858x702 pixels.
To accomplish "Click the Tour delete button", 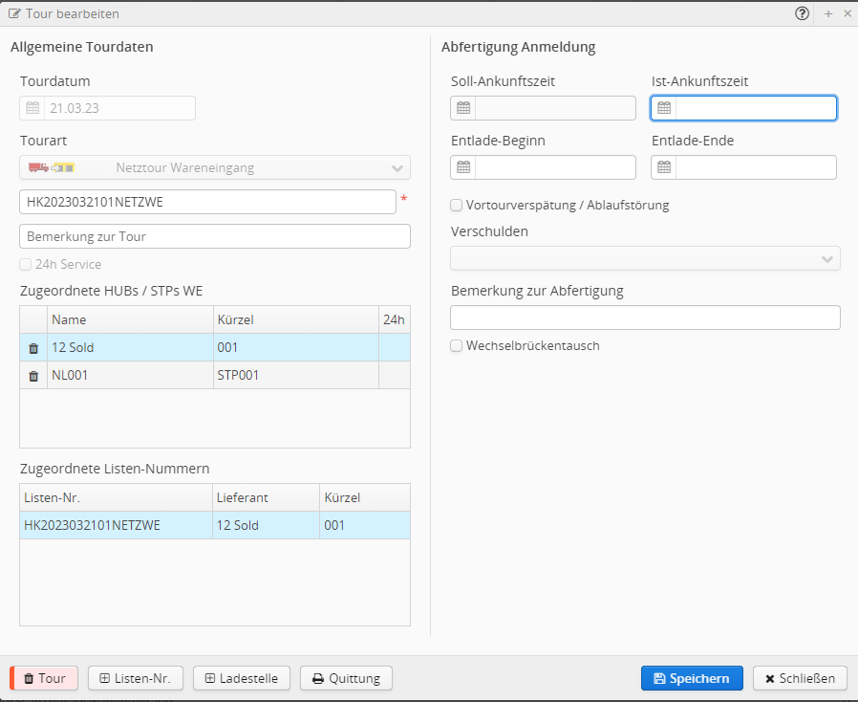I will 44,678.
